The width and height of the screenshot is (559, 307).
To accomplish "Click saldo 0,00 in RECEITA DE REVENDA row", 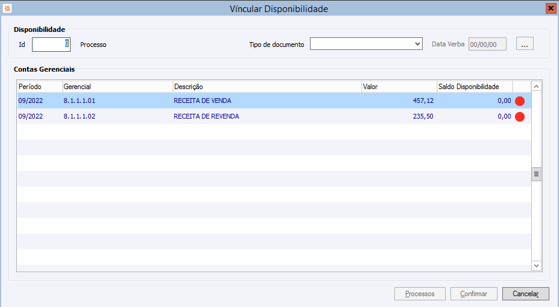I will [x=505, y=116].
